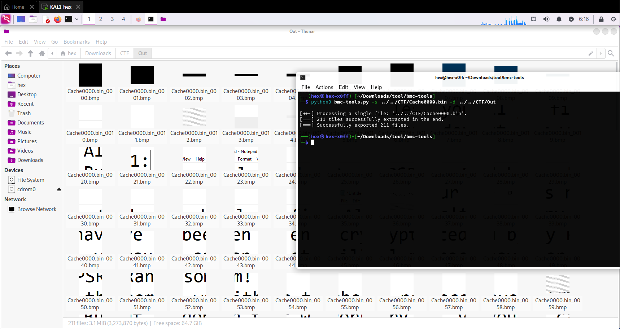Open the logout session icon
Screen dimensions: 620x329
614,19
